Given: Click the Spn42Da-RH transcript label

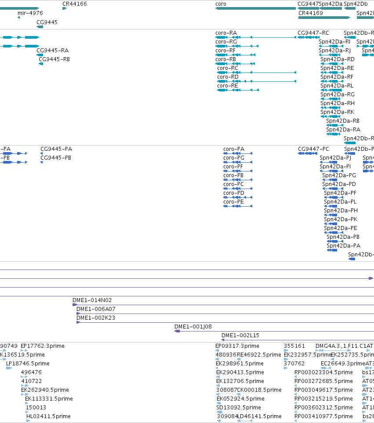Looking at the screenshot, I should pos(338,103).
